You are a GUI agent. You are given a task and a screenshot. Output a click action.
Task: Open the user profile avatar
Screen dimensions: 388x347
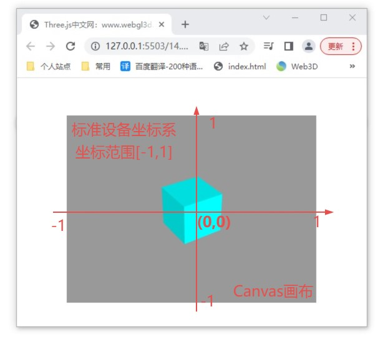point(309,46)
